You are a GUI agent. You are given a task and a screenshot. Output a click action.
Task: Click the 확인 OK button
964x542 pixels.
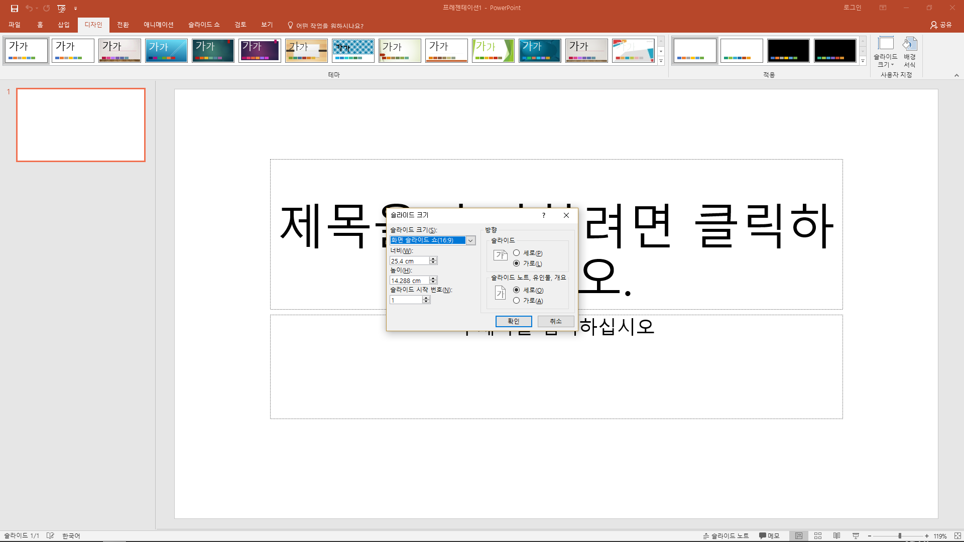(514, 321)
